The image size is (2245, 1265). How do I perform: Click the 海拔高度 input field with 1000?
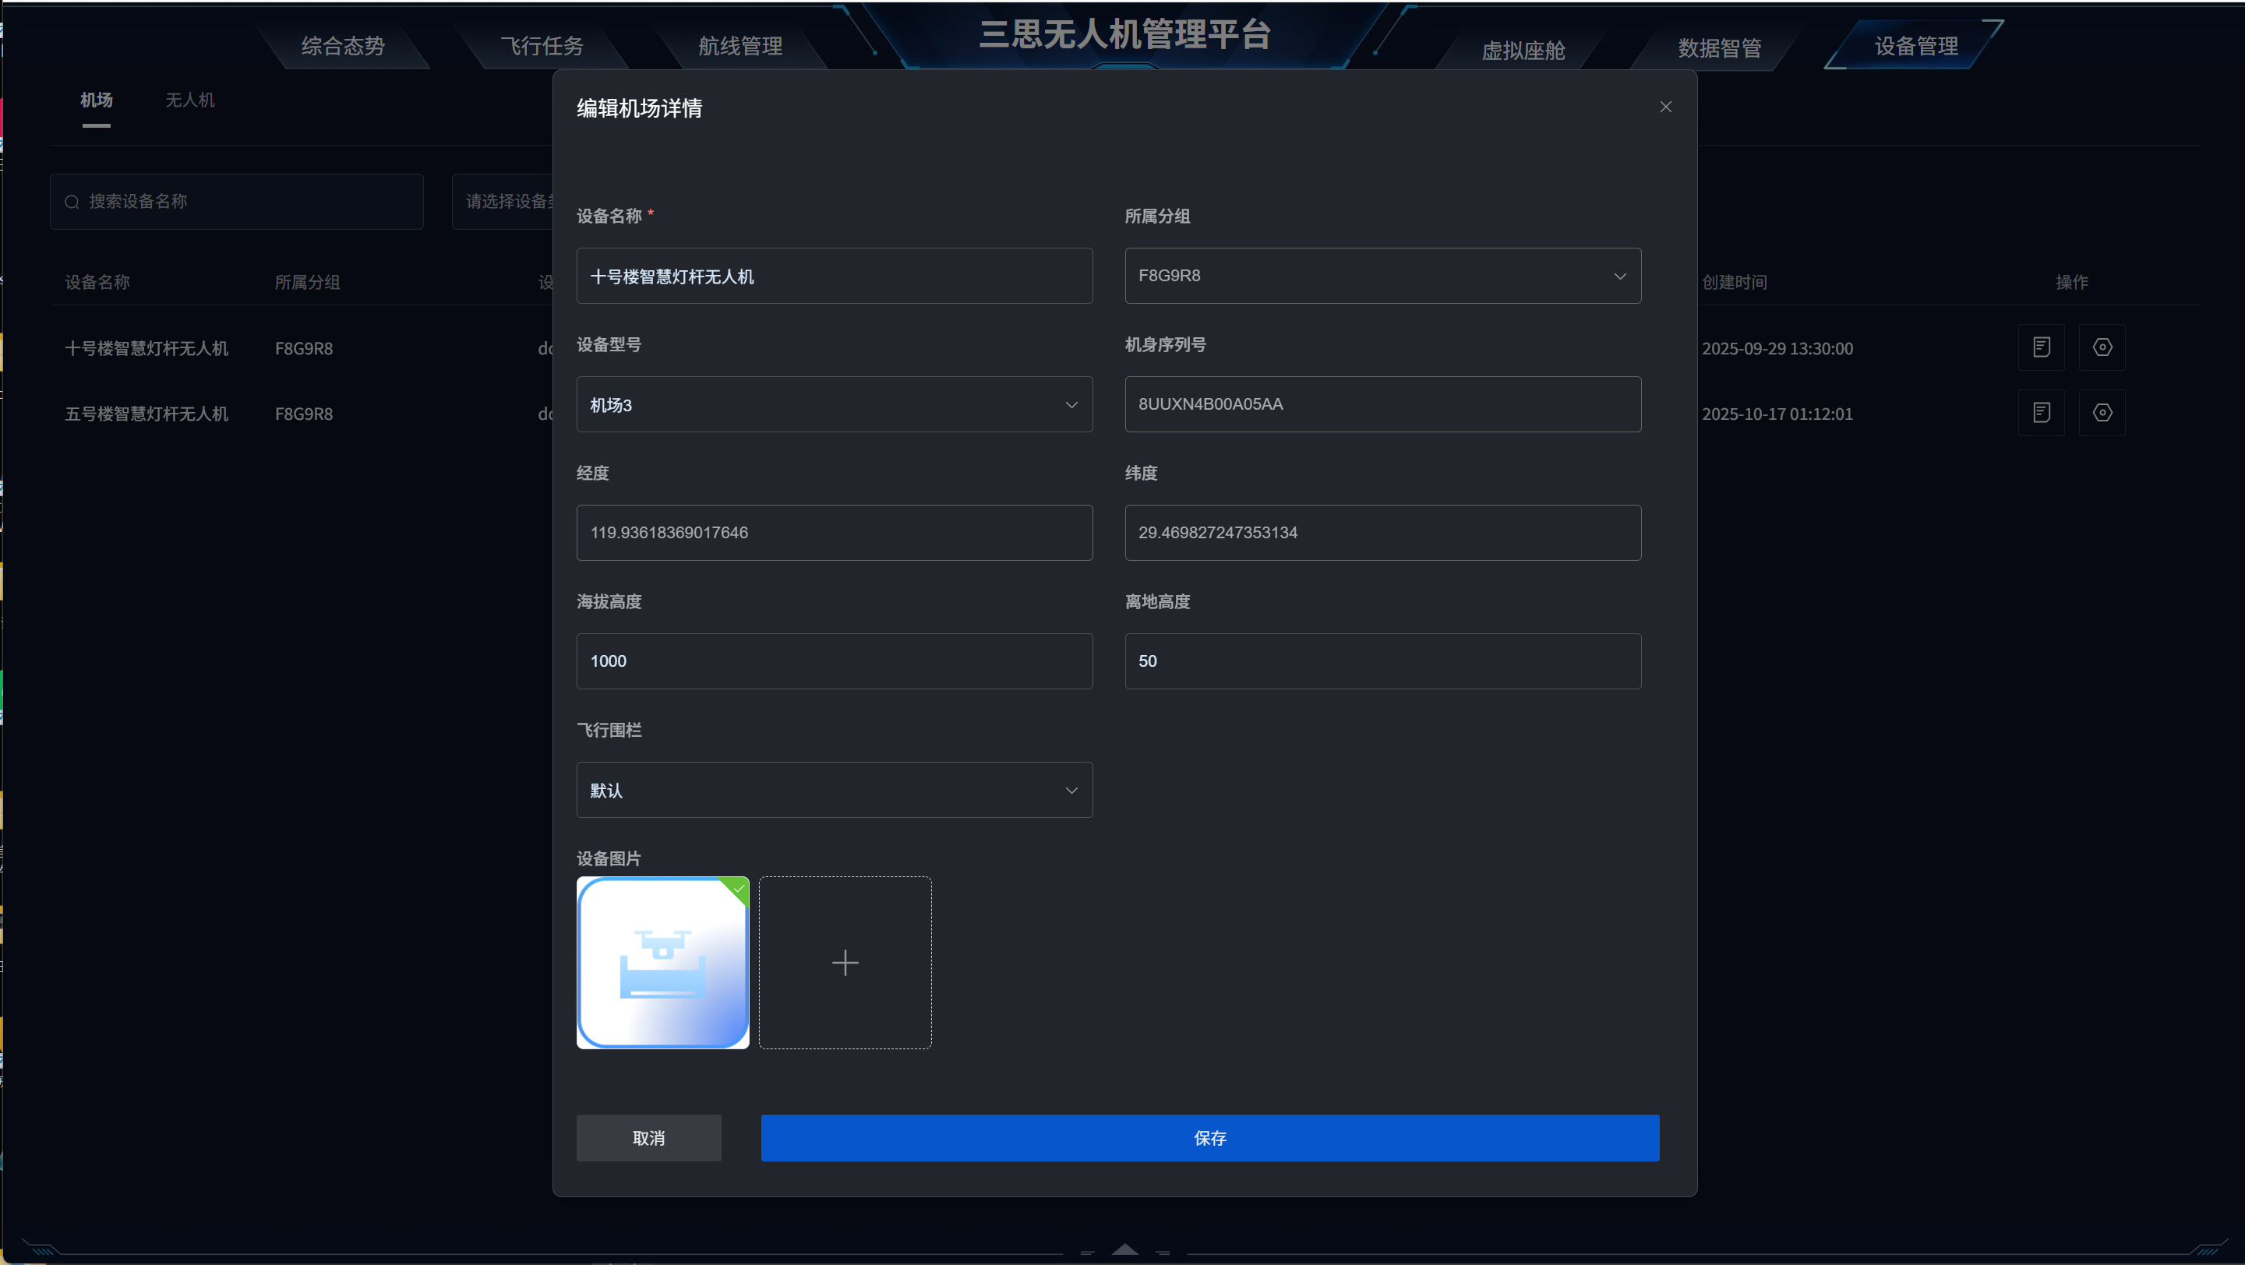pyautogui.click(x=833, y=661)
